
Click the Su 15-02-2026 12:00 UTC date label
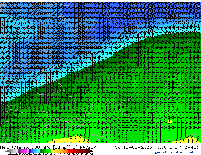pos(157,147)
